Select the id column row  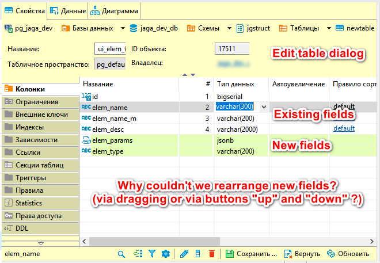[228, 97]
